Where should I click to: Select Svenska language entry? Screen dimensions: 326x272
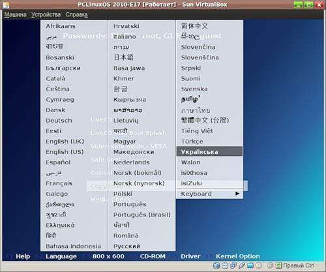[x=194, y=89]
